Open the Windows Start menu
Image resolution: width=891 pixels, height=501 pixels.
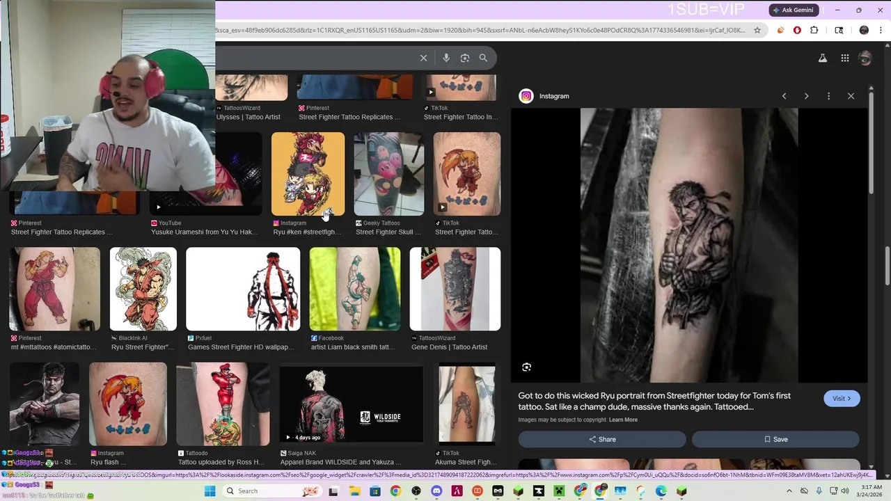pos(210,491)
